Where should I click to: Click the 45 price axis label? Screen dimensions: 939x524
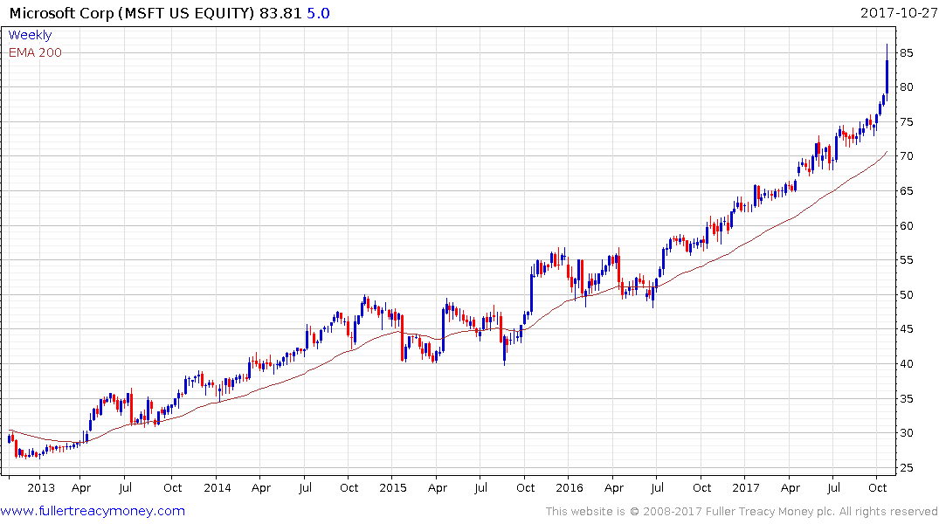pos(906,328)
